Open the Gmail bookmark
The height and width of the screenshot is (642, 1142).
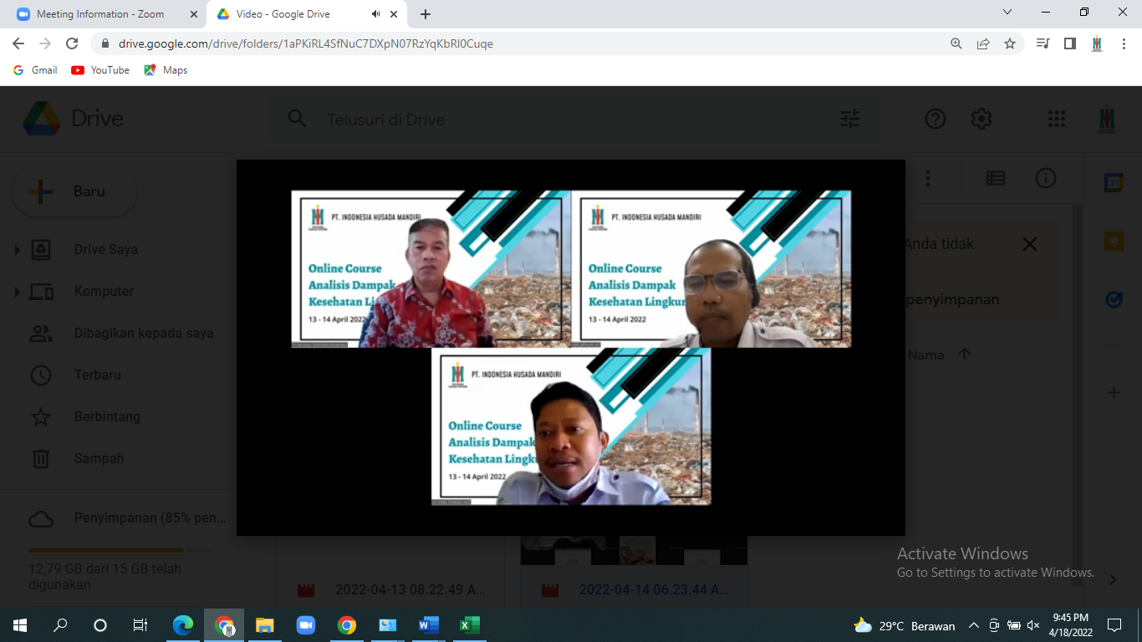coord(36,70)
